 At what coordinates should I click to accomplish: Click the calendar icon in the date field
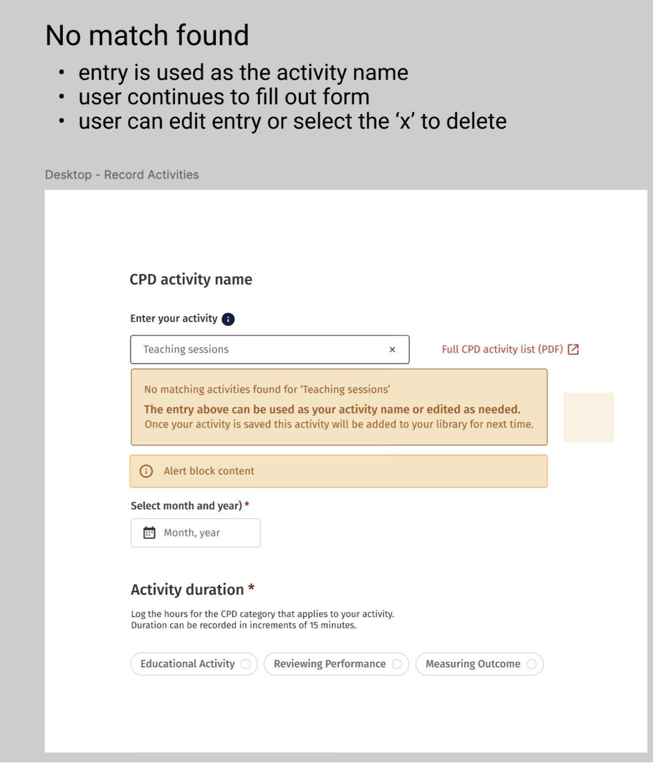point(150,533)
